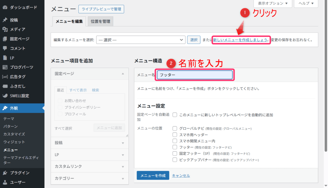Click the balloon icon beside ふきだし
The width and height of the screenshot is (328, 188).
tap(5, 86)
